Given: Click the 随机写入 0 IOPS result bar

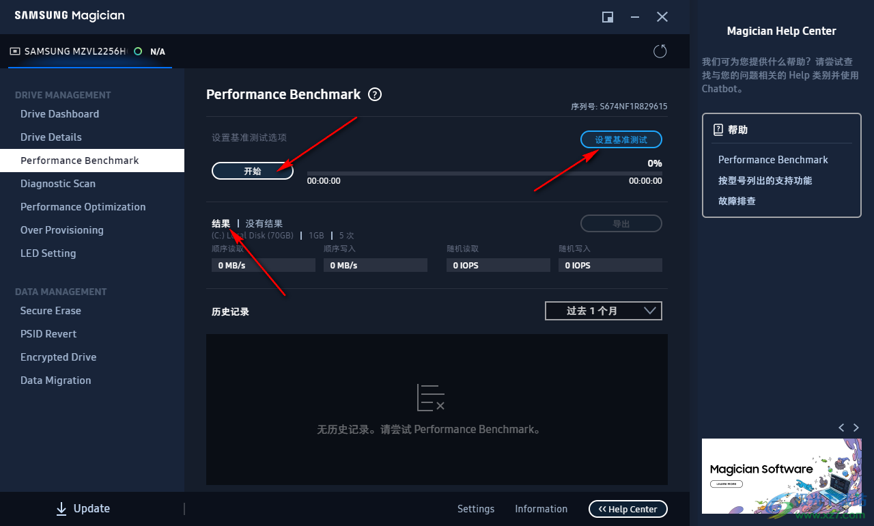Looking at the screenshot, I should click(x=610, y=265).
